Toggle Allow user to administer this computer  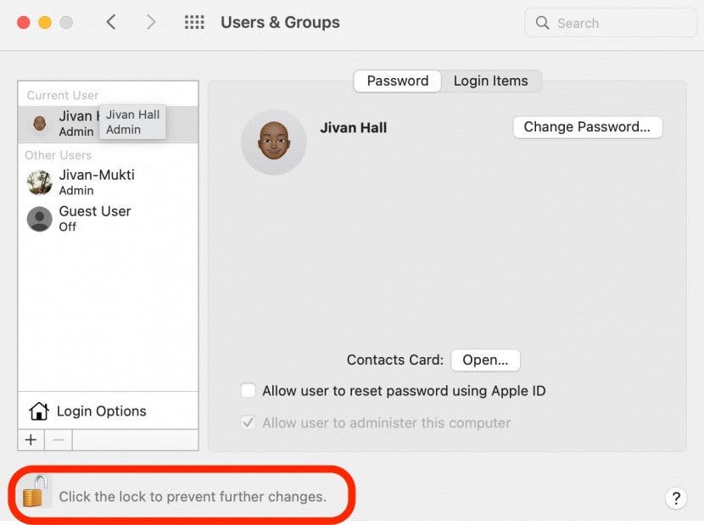click(x=249, y=422)
